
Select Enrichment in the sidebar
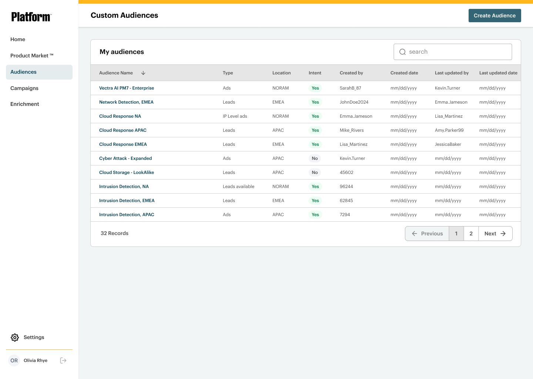point(25,104)
